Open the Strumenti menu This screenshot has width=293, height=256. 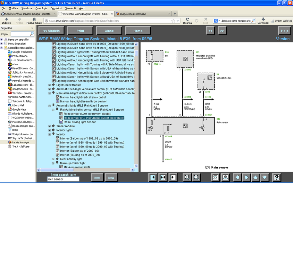pos(70,8)
